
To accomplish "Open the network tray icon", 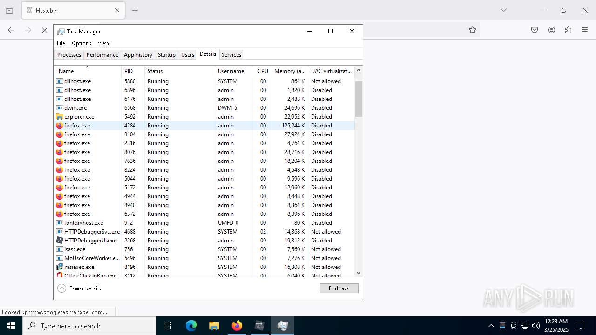I will [525, 326].
